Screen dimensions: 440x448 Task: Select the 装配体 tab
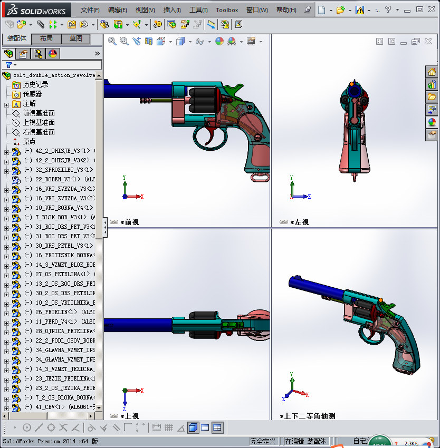click(x=16, y=38)
